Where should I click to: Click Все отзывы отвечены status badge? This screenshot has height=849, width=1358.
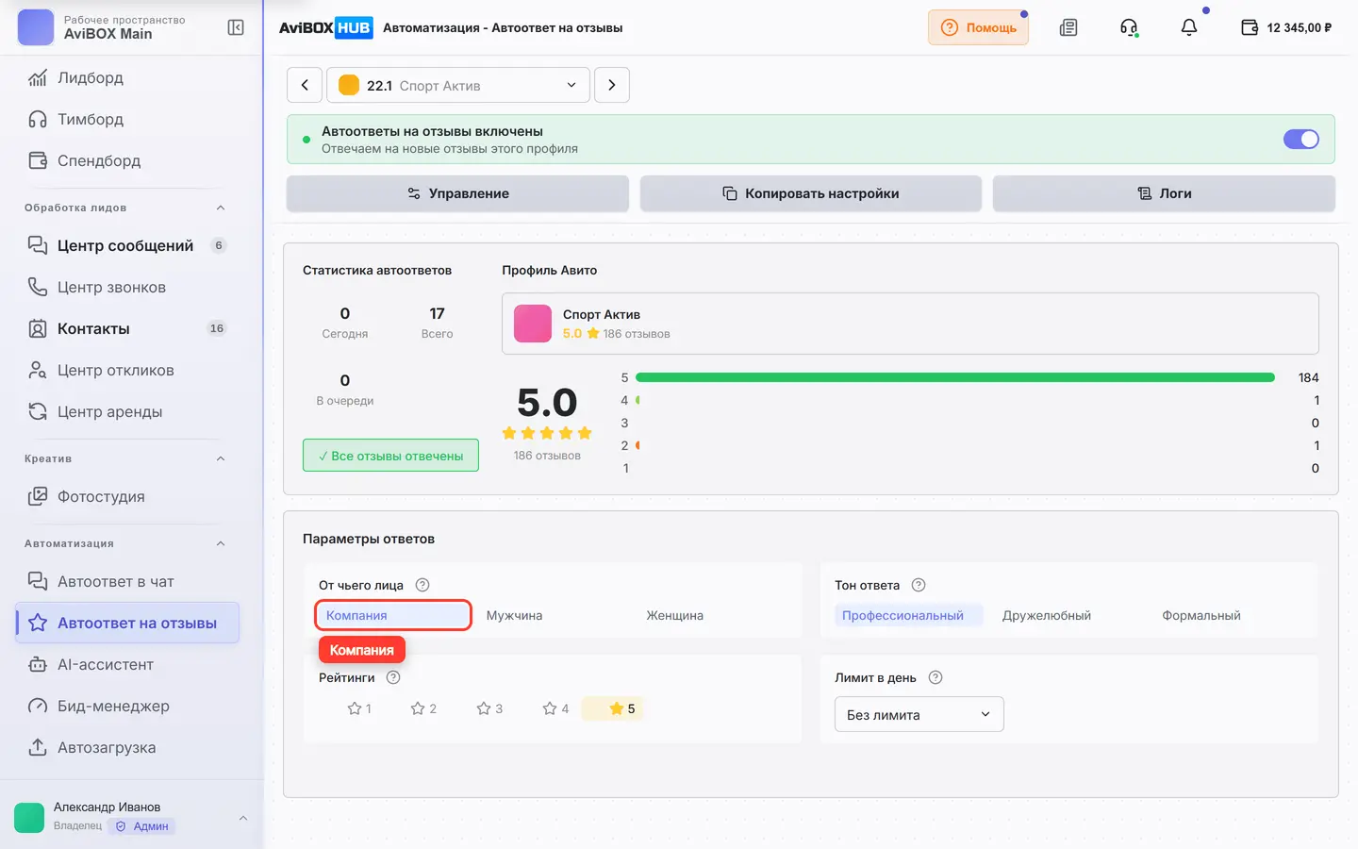coord(390,456)
